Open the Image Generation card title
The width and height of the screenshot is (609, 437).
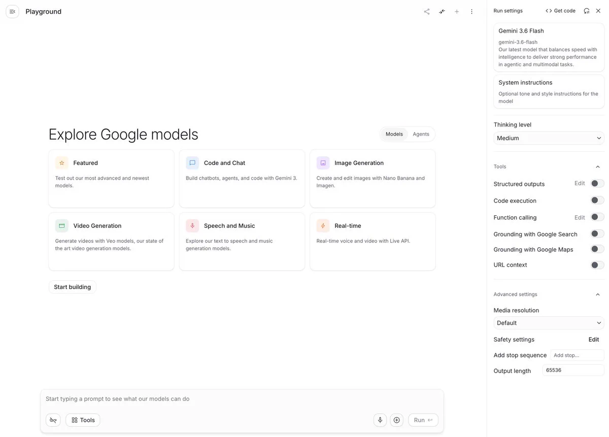(x=359, y=163)
